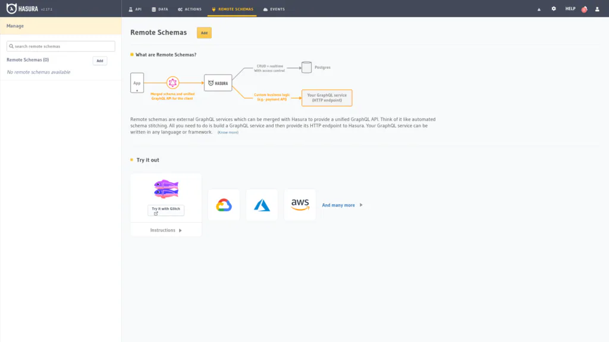Select the Google Cloud logo card
The width and height of the screenshot is (609, 342).
(x=224, y=205)
